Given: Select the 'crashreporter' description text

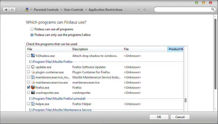Looking at the screenshot, I should tap(81, 93).
